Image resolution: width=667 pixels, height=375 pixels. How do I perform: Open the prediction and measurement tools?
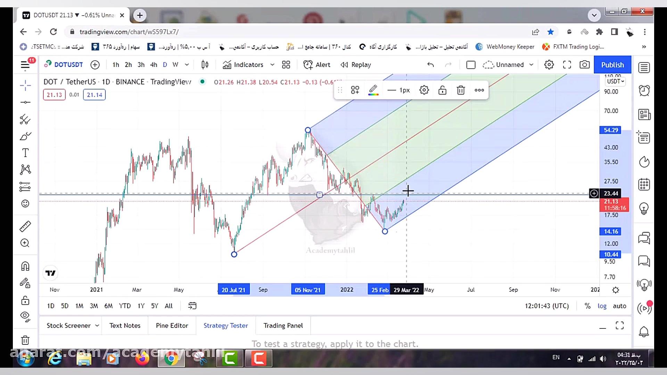(25, 186)
